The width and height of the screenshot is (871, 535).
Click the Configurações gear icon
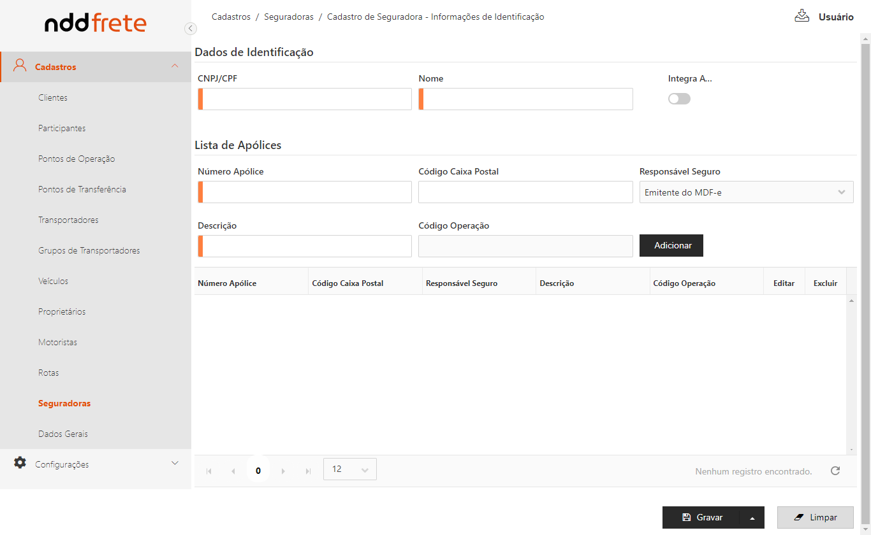point(20,463)
